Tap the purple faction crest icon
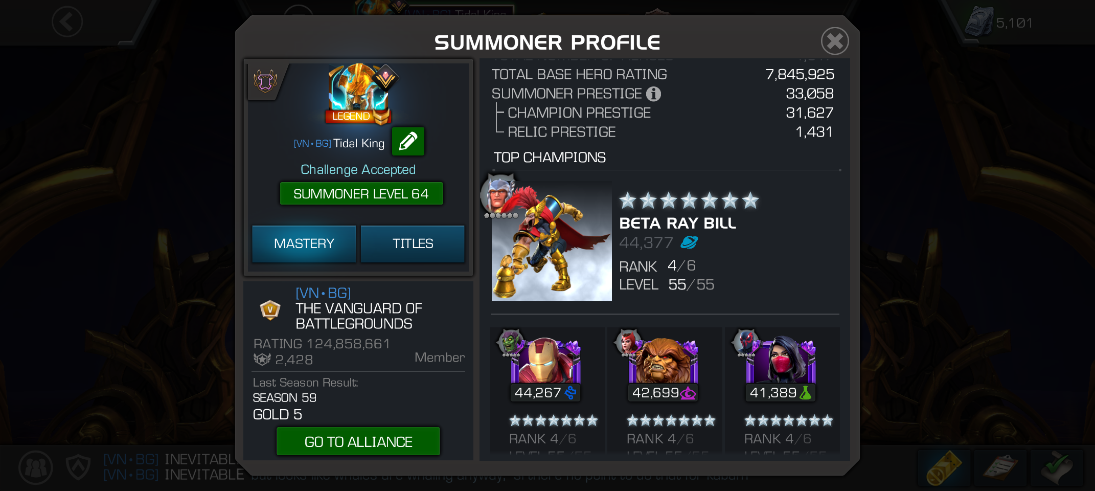This screenshot has height=491, width=1095. pyautogui.click(x=265, y=81)
